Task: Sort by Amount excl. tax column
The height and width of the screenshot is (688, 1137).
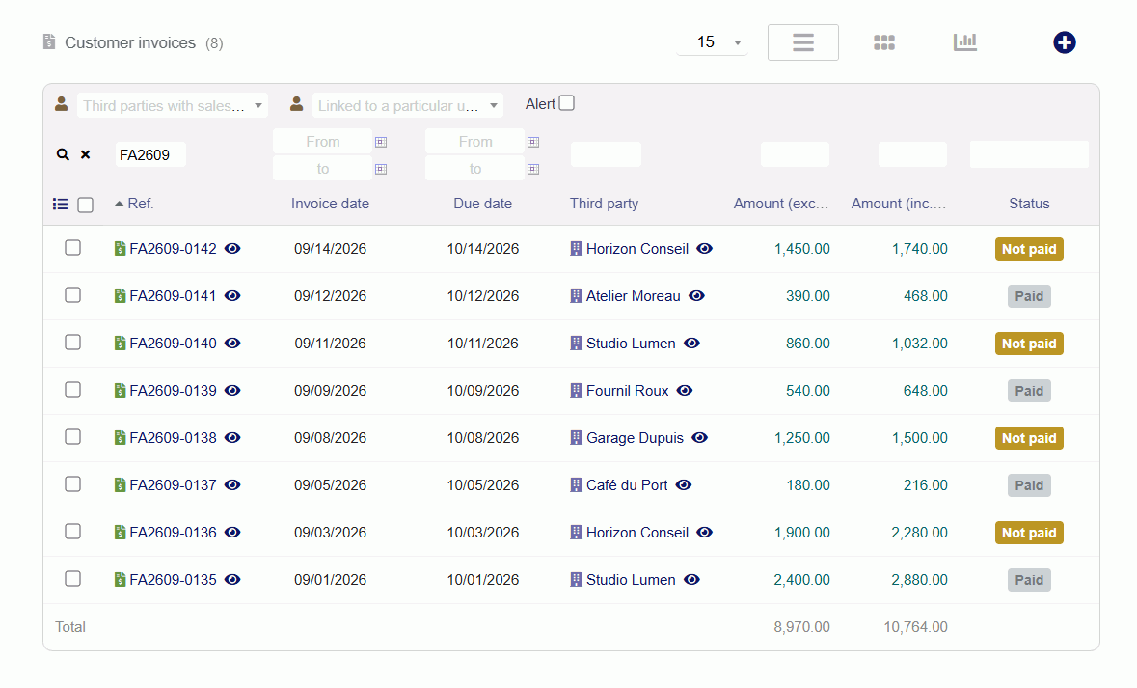Action: tap(780, 204)
